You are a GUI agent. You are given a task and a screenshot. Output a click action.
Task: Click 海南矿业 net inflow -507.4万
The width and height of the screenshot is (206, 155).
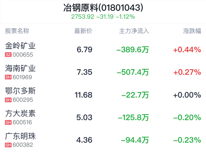pyautogui.click(x=133, y=72)
